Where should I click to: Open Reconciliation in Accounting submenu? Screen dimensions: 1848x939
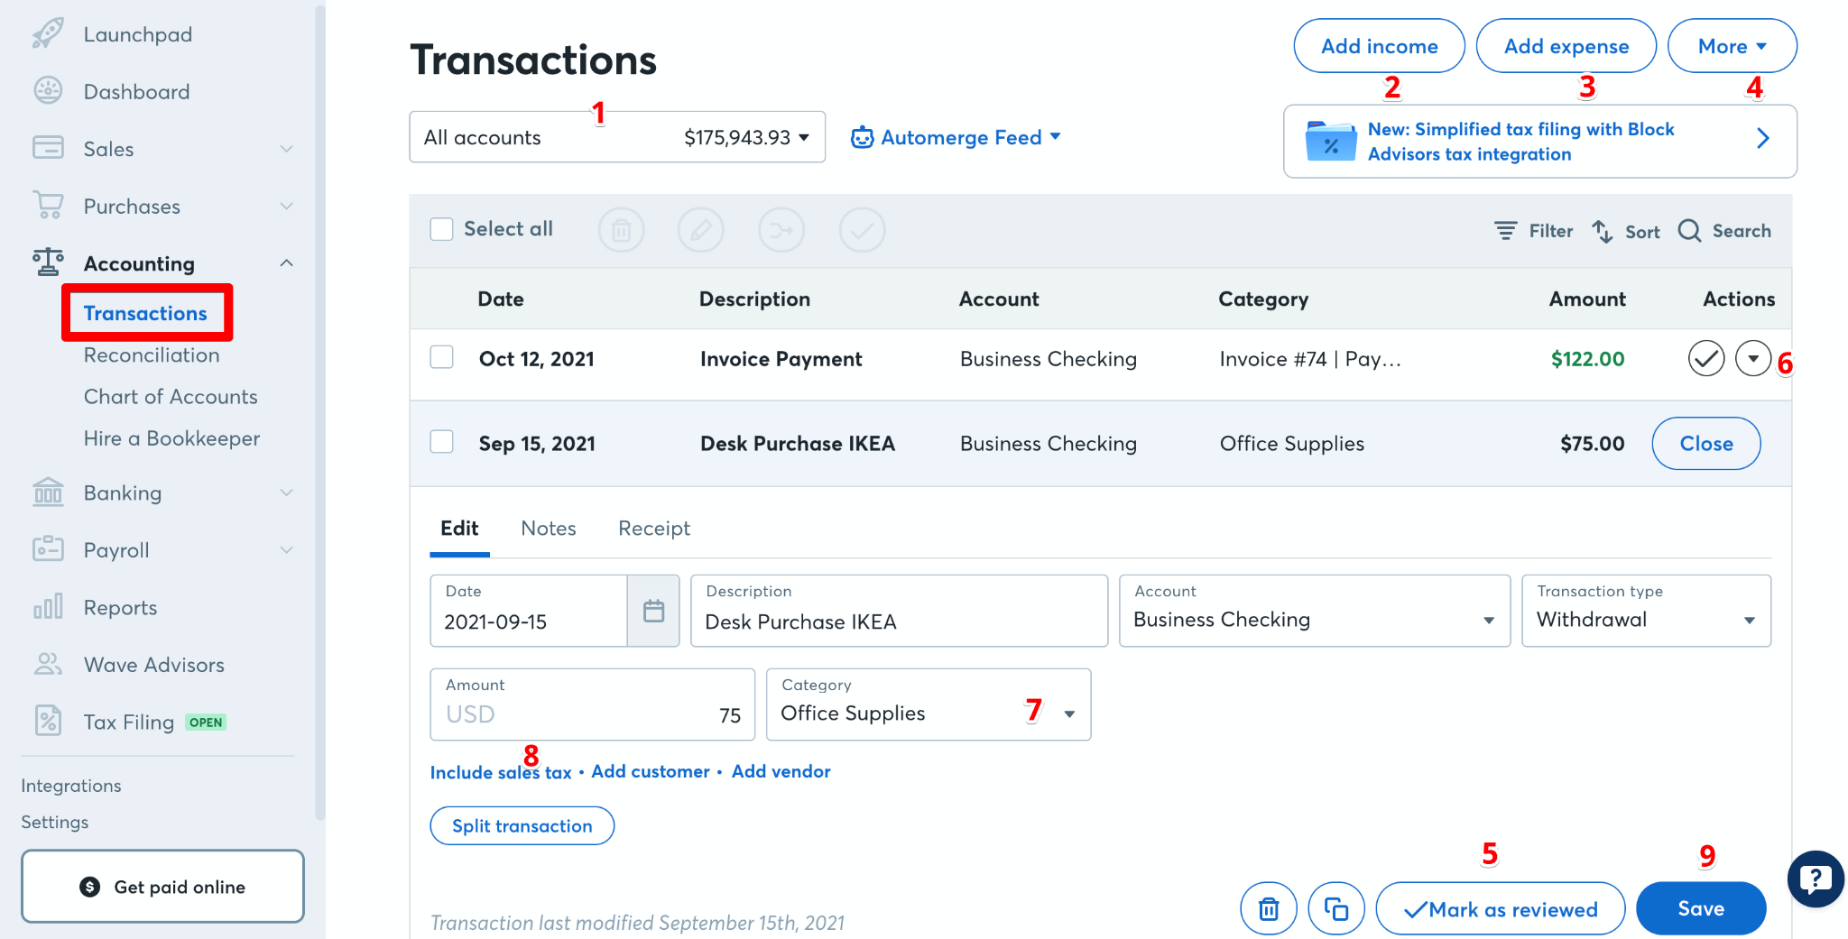152,355
